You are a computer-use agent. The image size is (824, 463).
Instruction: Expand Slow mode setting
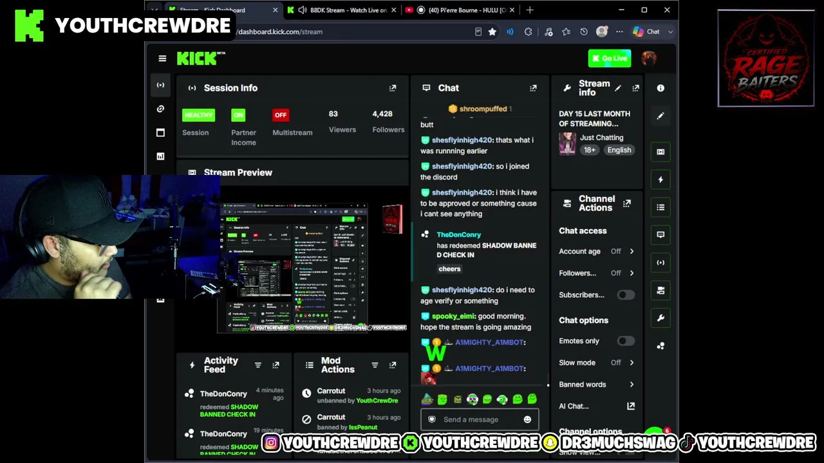(596, 363)
